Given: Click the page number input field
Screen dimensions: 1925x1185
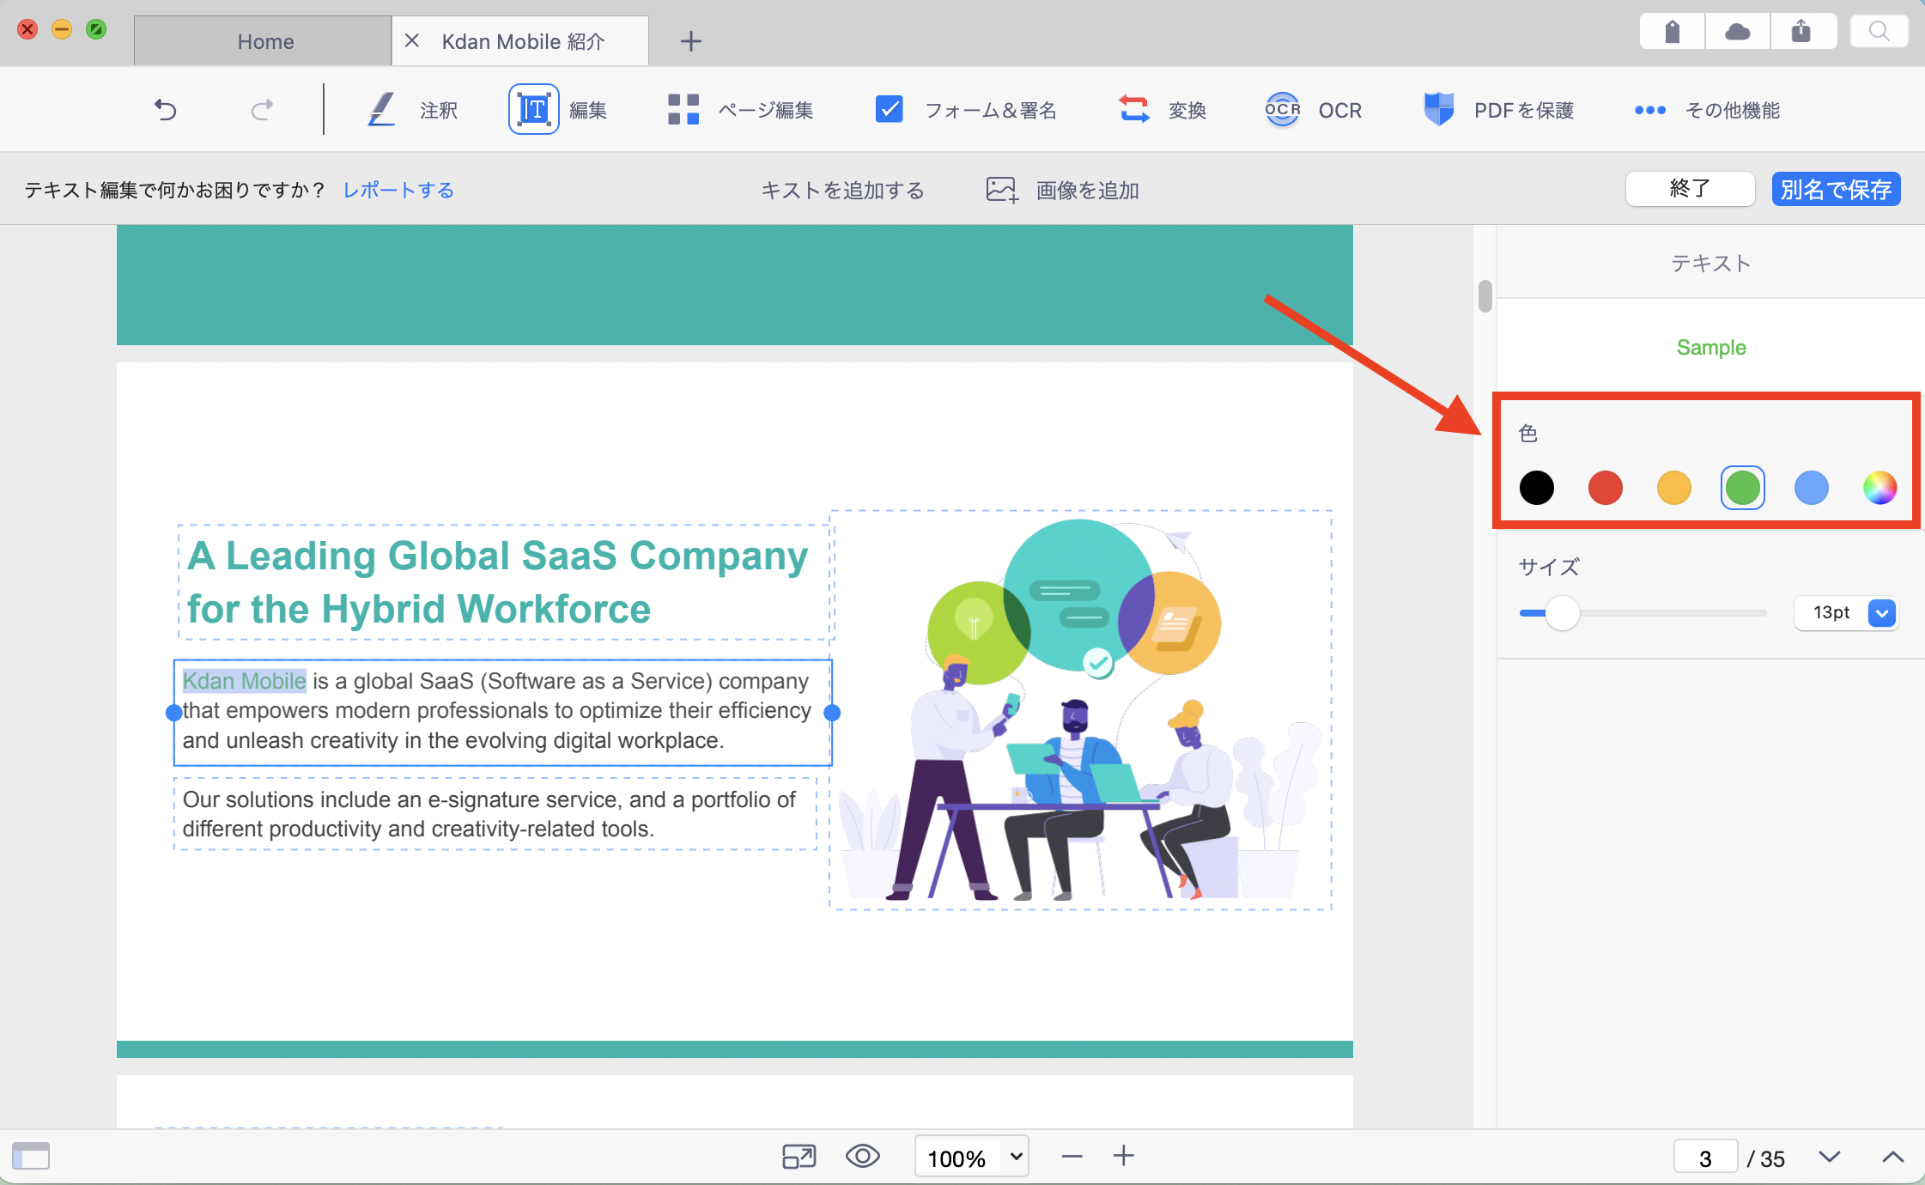Looking at the screenshot, I should (1705, 1158).
